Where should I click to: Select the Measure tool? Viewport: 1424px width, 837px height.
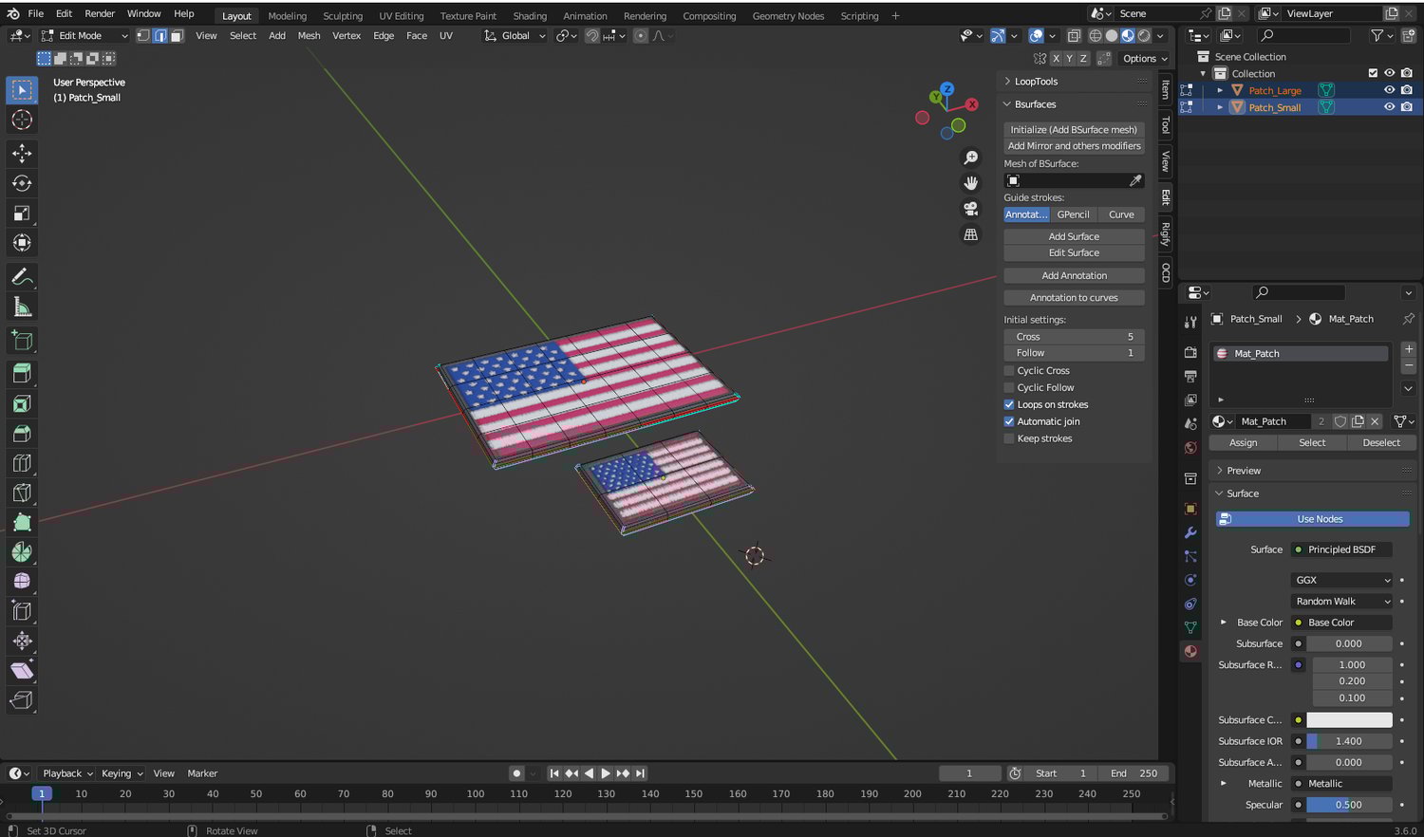pos(22,307)
